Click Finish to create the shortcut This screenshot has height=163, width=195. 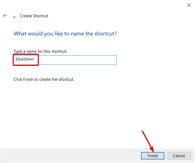[153, 156]
